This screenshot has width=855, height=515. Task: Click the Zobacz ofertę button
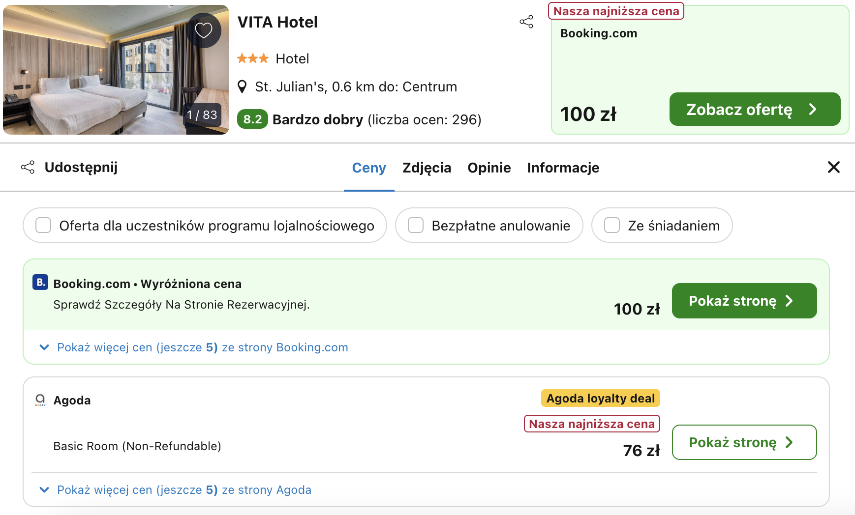[754, 109]
